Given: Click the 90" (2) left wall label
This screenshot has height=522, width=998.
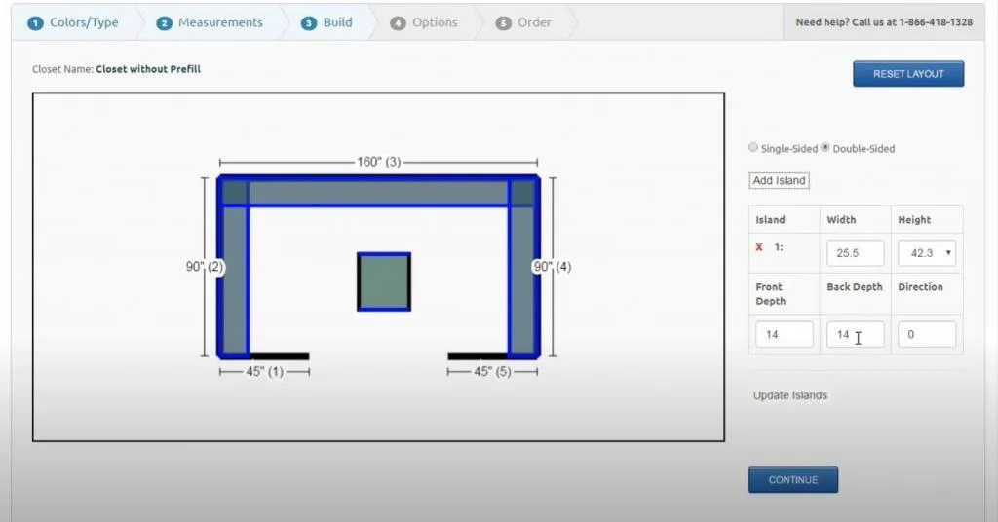Looking at the screenshot, I should pos(206,266).
